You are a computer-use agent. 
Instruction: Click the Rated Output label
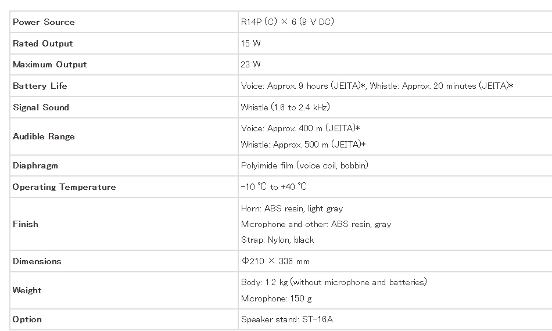tap(43, 44)
